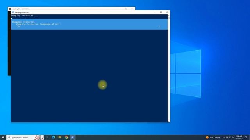The width and height of the screenshot is (250, 140).
Task: Open the Windows Start menu
Action: 3,137
